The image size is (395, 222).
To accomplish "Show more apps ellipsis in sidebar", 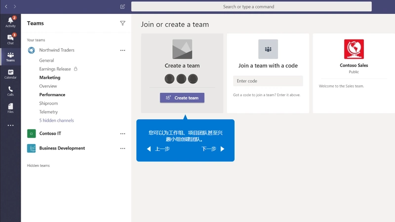I will 10,125.
